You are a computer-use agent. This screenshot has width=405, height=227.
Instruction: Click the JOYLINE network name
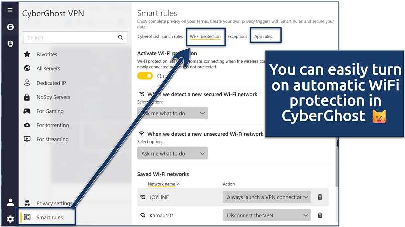159,197
